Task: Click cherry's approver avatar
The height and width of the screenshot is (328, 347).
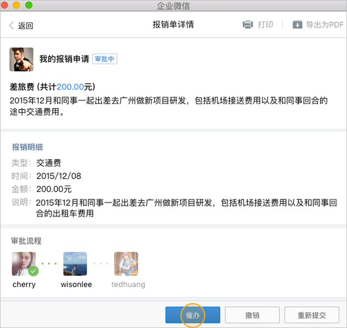Action: (23, 264)
